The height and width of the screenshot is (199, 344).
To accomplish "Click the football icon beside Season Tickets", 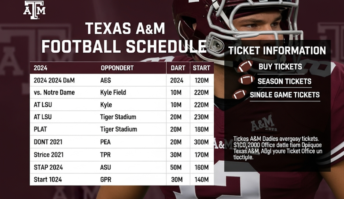I will click(x=246, y=80).
